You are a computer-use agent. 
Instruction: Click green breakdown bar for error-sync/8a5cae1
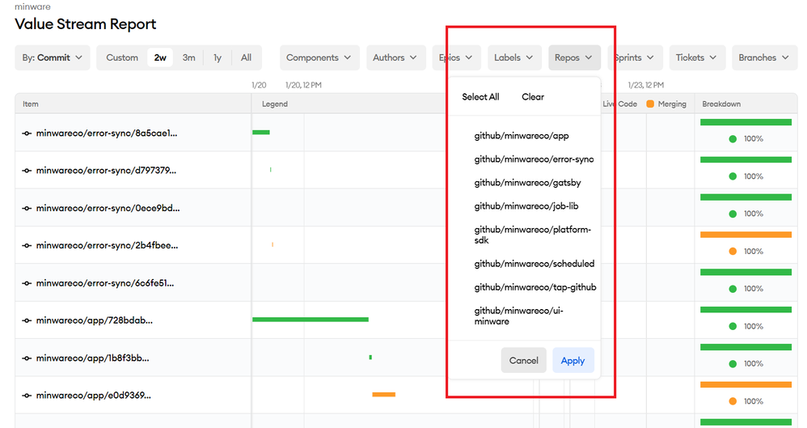pyautogui.click(x=746, y=122)
